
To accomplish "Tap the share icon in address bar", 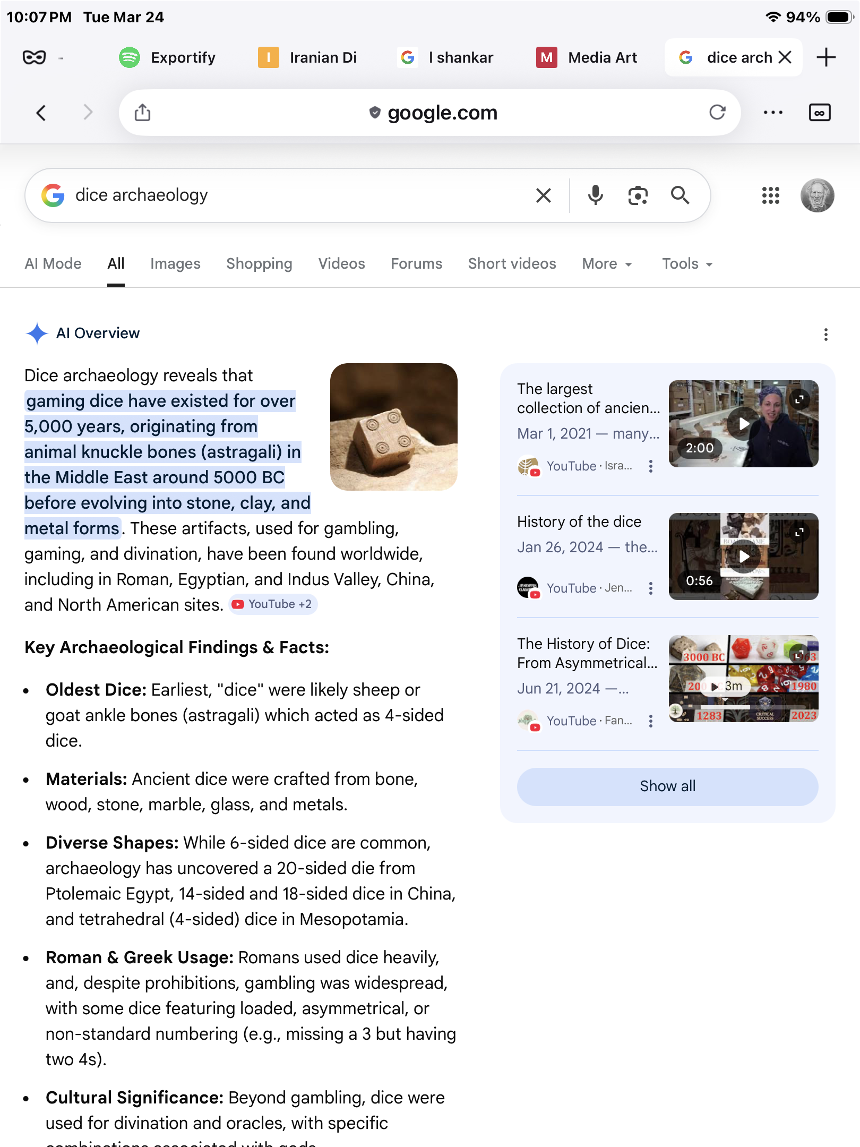I will [143, 113].
